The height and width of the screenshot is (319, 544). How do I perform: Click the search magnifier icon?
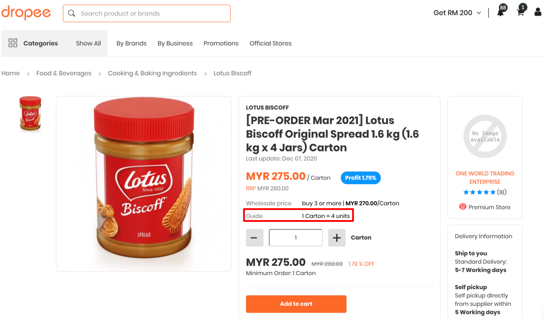pyautogui.click(x=72, y=13)
